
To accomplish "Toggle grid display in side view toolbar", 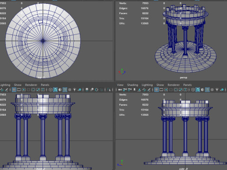I will 157,90.
